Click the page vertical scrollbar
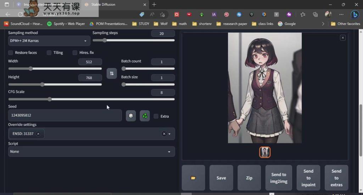Screen dimensions: 363x195 click(x=361, y=130)
